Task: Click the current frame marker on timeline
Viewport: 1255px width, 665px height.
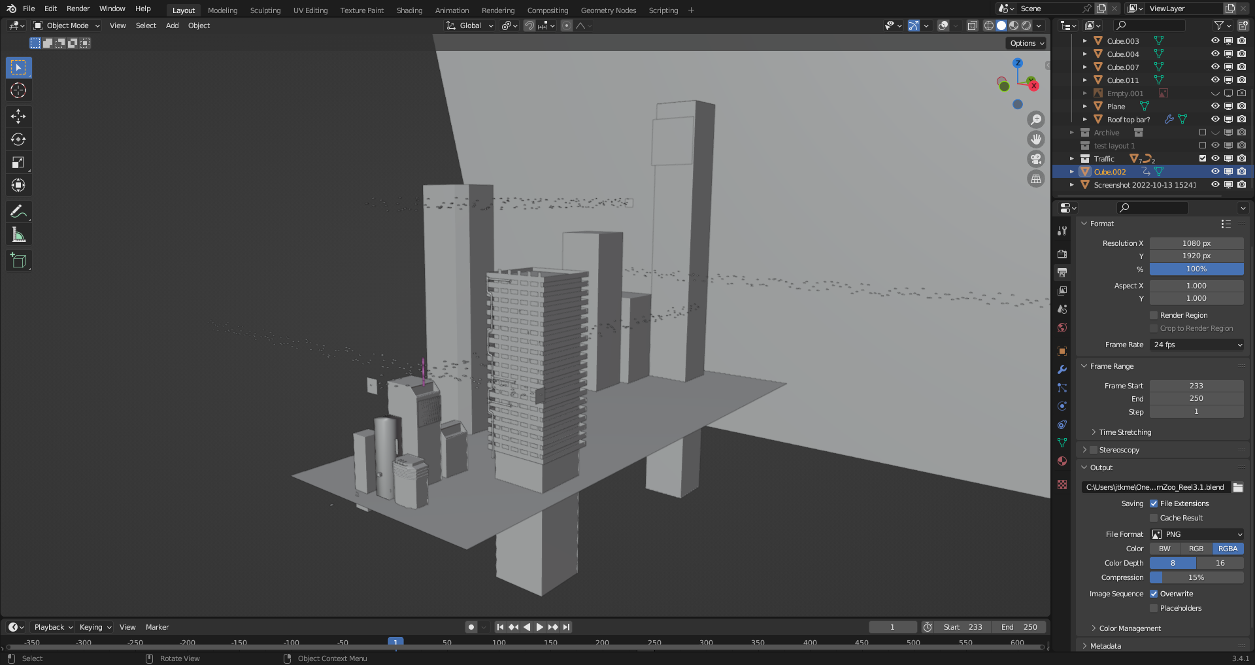Action: coord(395,642)
